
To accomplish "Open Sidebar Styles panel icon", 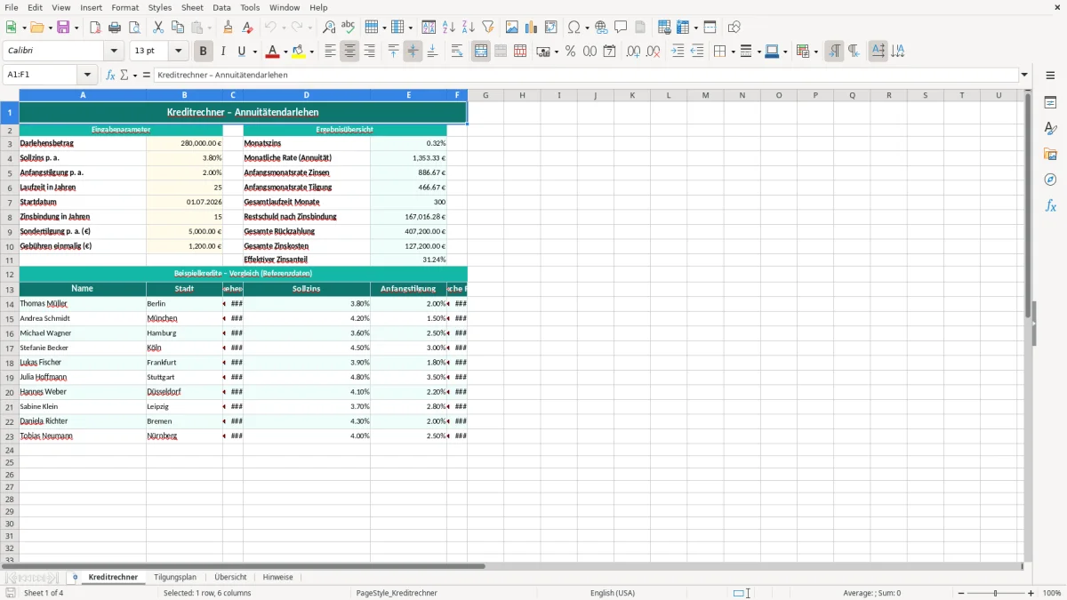I will pos(1050,128).
